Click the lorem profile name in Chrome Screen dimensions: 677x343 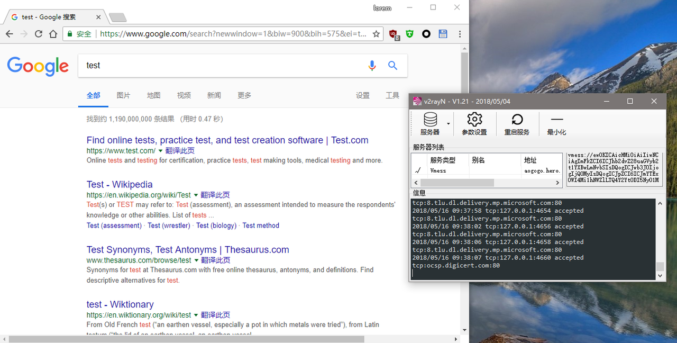click(382, 8)
